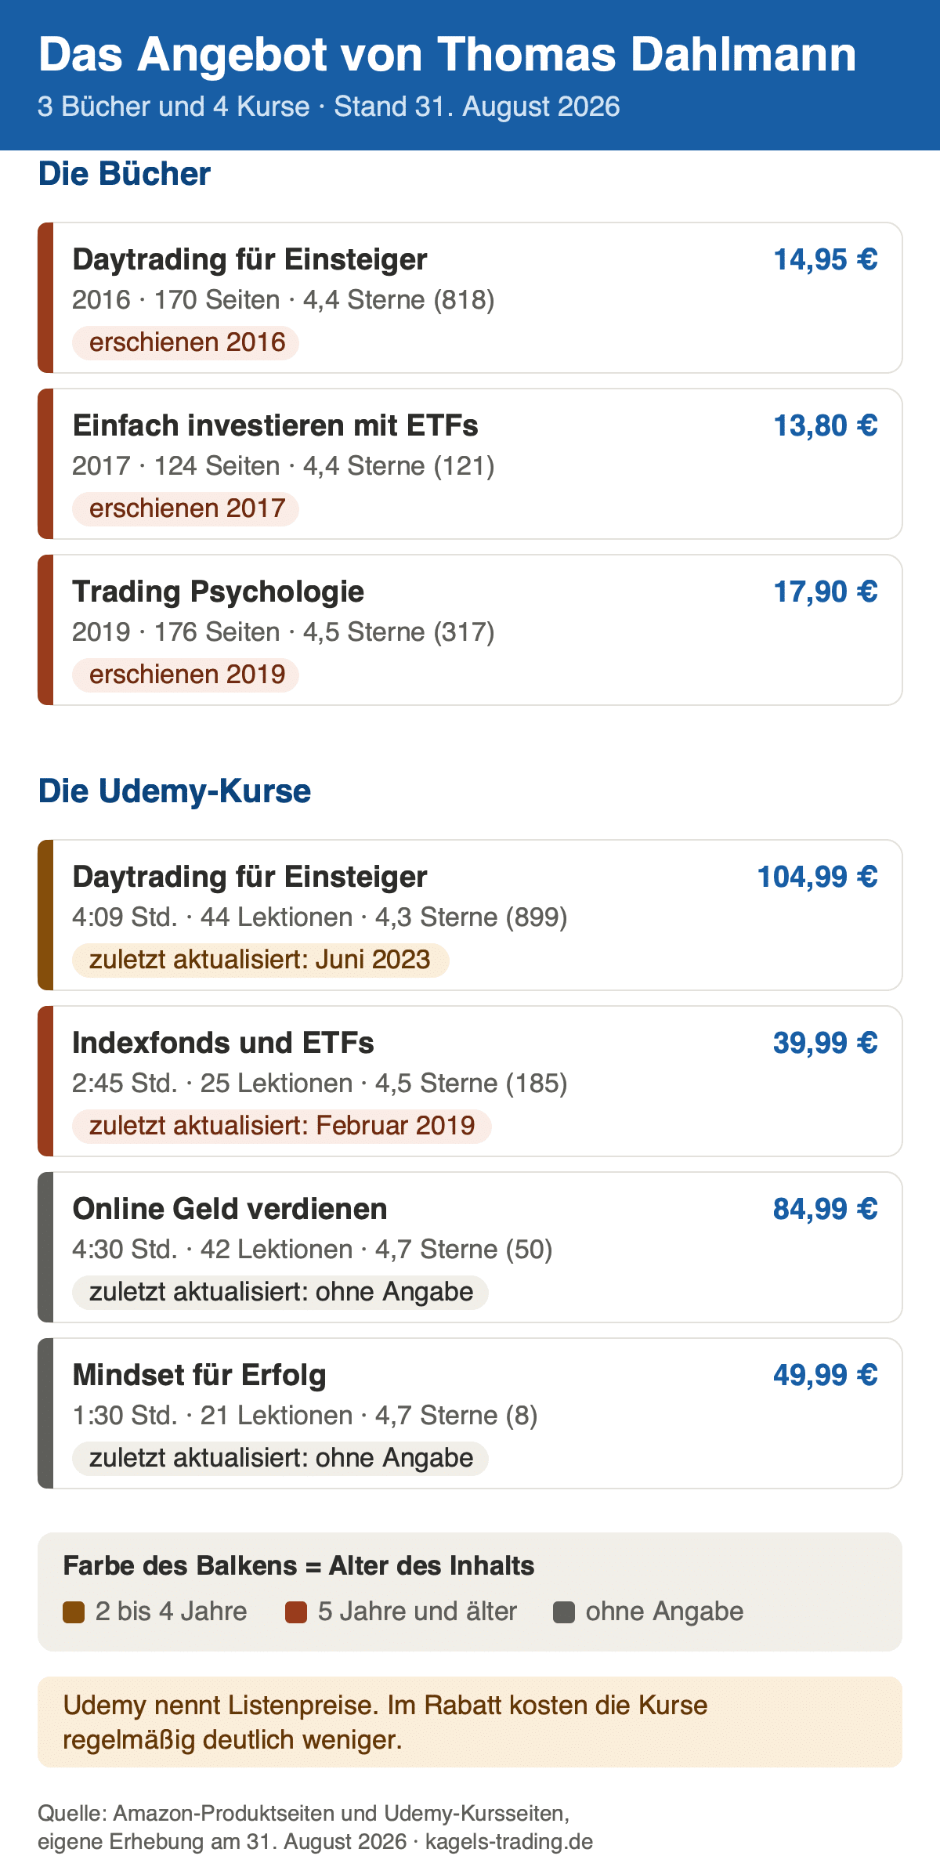Open the Online Geld verdienen course

click(x=470, y=1247)
